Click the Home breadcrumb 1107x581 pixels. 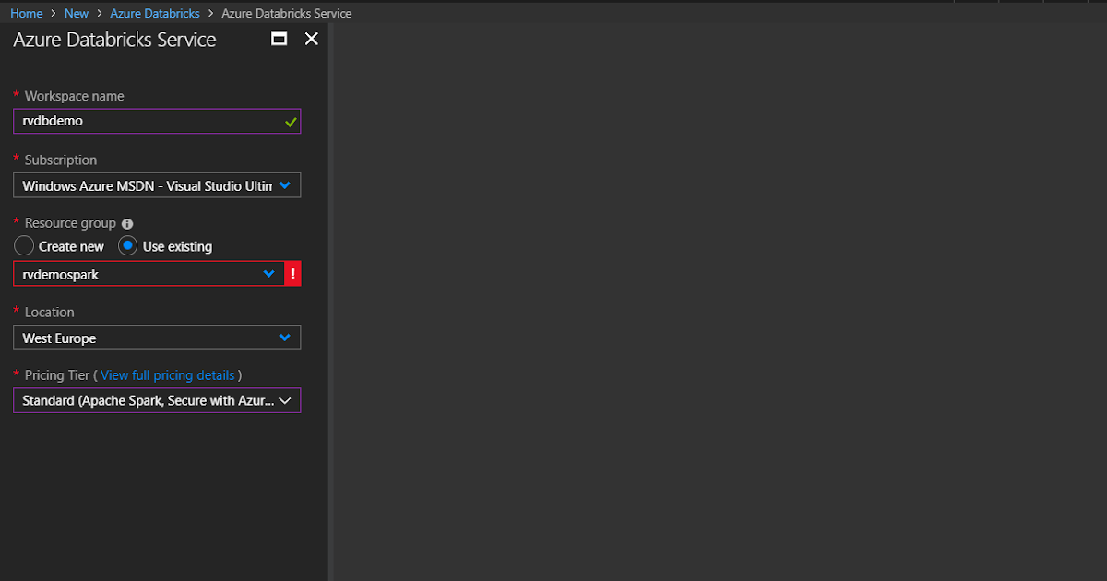(26, 12)
